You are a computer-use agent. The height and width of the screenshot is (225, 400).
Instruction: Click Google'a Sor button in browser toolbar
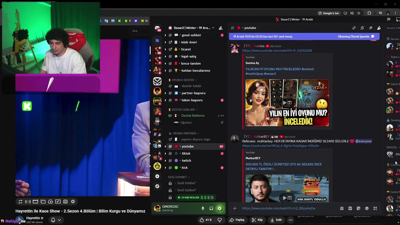point(329,13)
